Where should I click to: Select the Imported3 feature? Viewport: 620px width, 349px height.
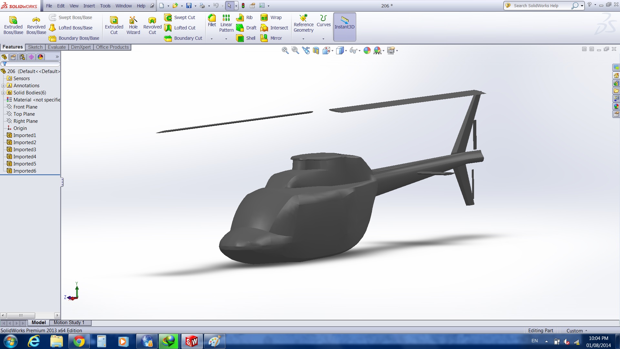(22, 150)
